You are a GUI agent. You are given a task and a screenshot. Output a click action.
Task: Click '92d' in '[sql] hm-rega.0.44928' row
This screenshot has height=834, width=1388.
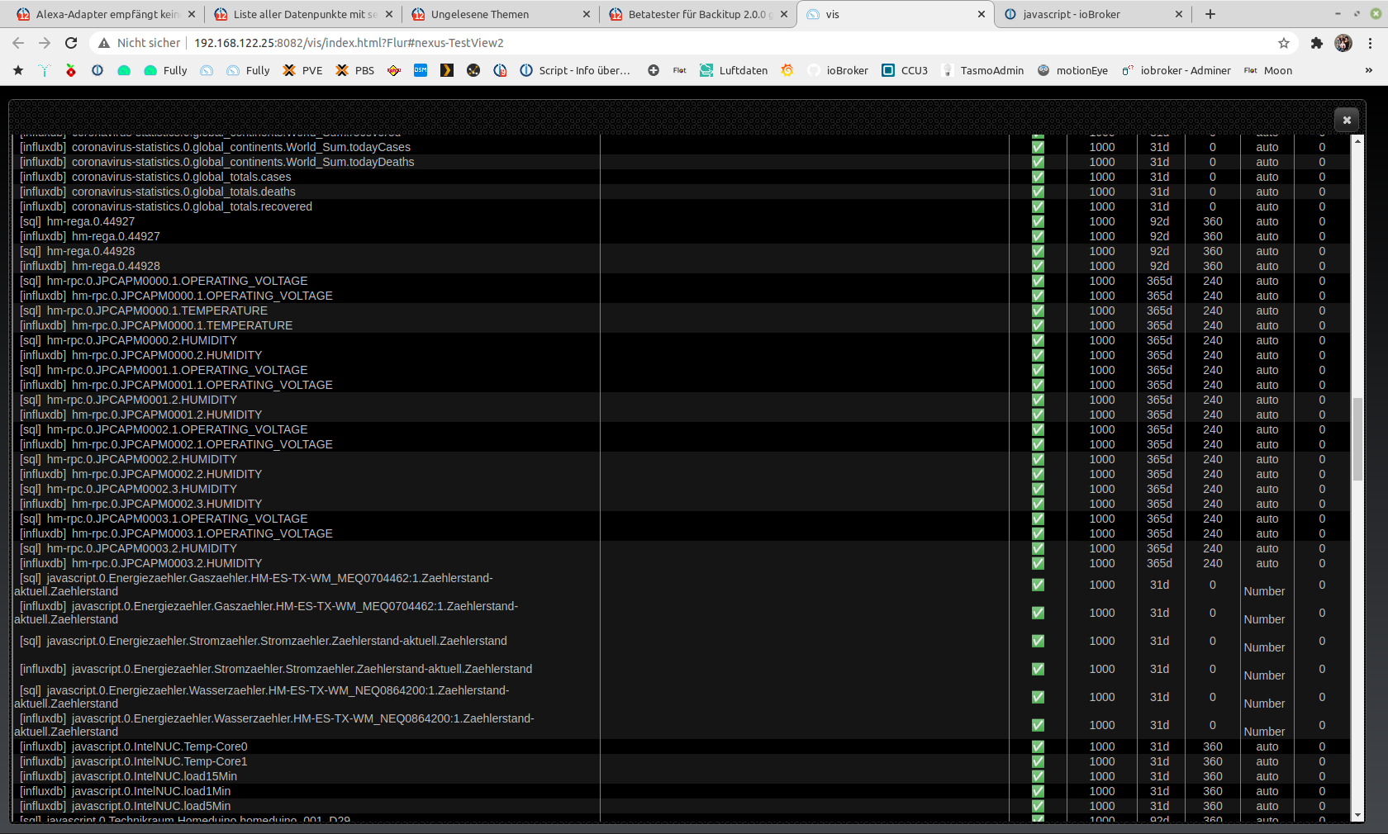tap(1159, 251)
